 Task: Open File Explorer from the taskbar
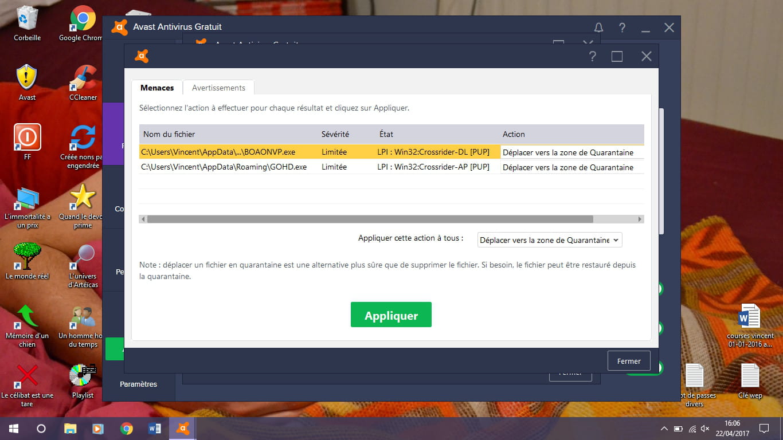pos(70,428)
